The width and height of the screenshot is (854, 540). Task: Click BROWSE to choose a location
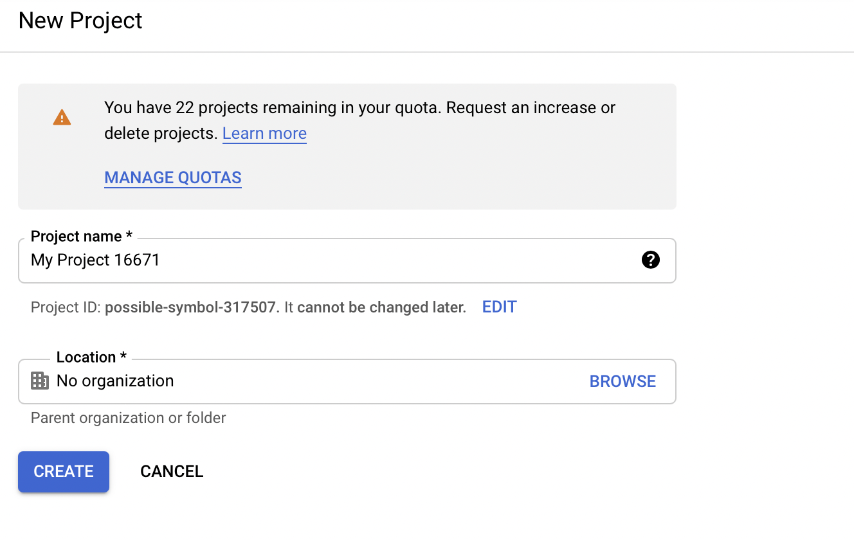tap(622, 381)
